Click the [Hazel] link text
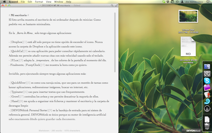Viewport: 212px width, 133px height. coord(15,101)
